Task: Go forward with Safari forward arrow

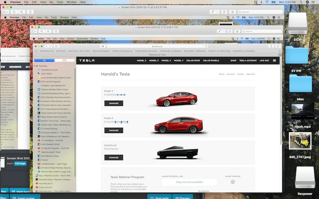Action: [x=50, y=46]
